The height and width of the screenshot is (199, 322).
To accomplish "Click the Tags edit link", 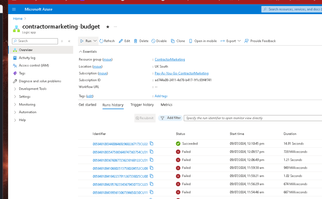I will click(90, 96).
